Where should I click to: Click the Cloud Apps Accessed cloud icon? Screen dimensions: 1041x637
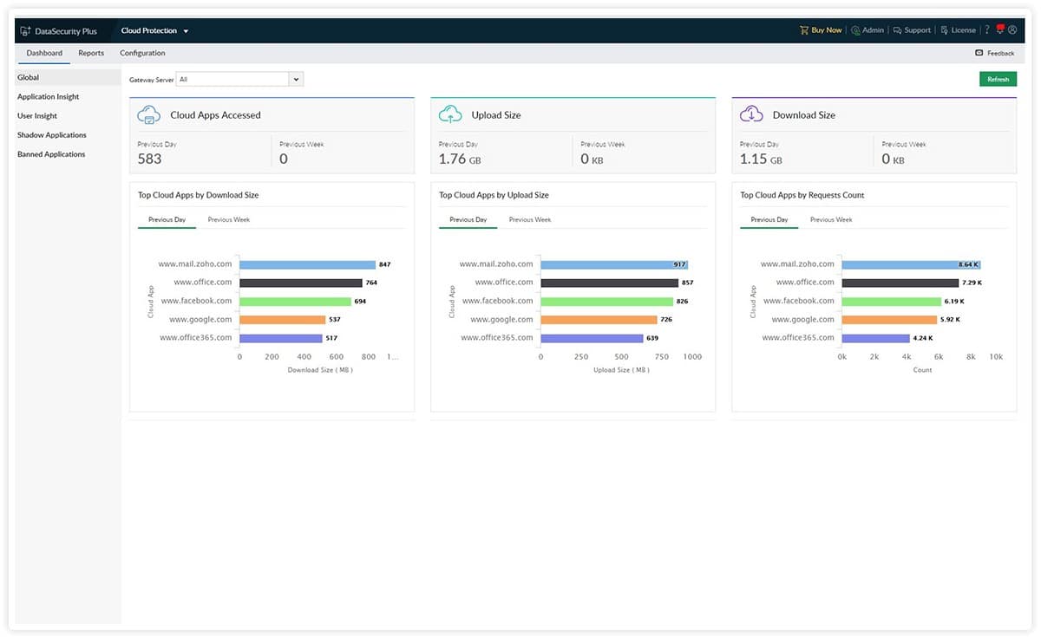(149, 114)
